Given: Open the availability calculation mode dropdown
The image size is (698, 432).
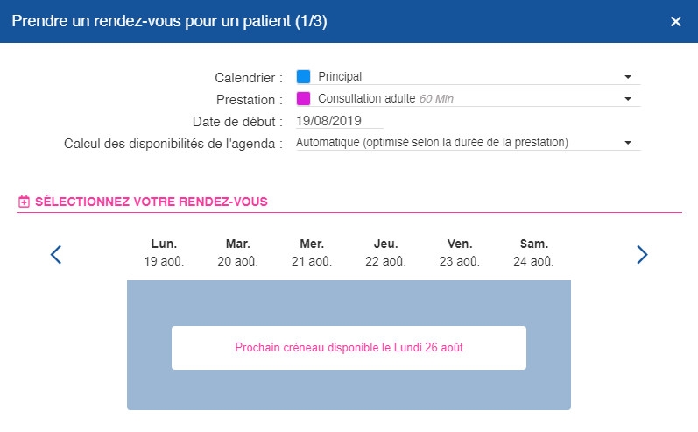Looking at the screenshot, I should pos(469,143).
